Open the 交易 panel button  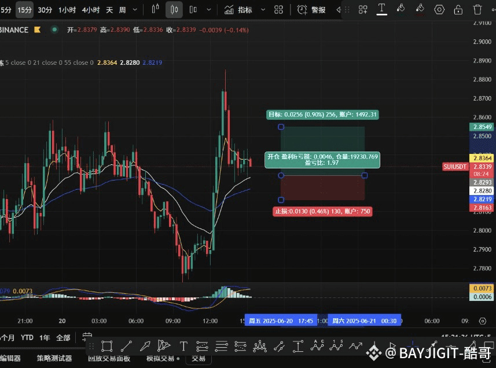(199, 359)
